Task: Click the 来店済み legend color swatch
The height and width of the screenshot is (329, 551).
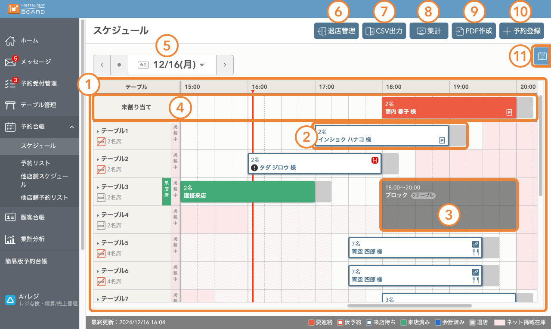Action: pyautogui.click(x=404, y=323)
